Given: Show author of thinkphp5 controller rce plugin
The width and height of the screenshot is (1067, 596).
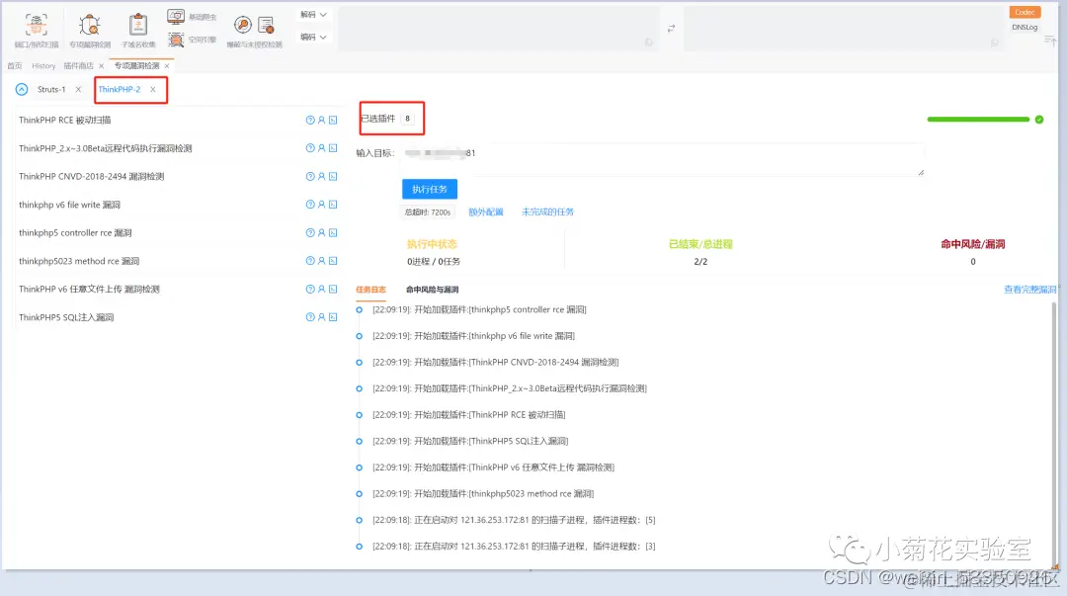Looking at the screenshot, I should (322, 233).
